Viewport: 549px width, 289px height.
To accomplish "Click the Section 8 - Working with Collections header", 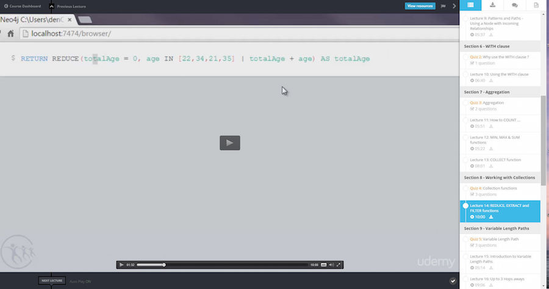I will click(x=500, y=178).
